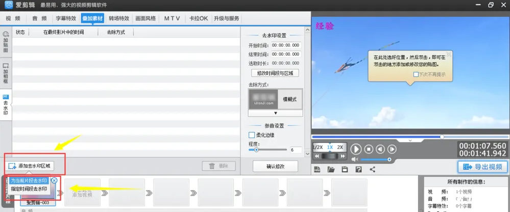Adjust the volume slider handle
The width and height of the screenshot is (510, 212).
(x=389, y=160)
